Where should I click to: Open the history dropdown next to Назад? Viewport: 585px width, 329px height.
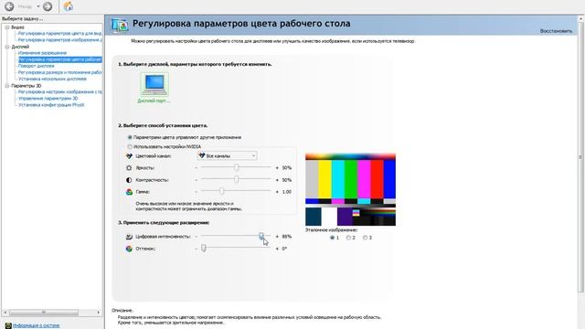pyautogui.click(x=38, y=6)
